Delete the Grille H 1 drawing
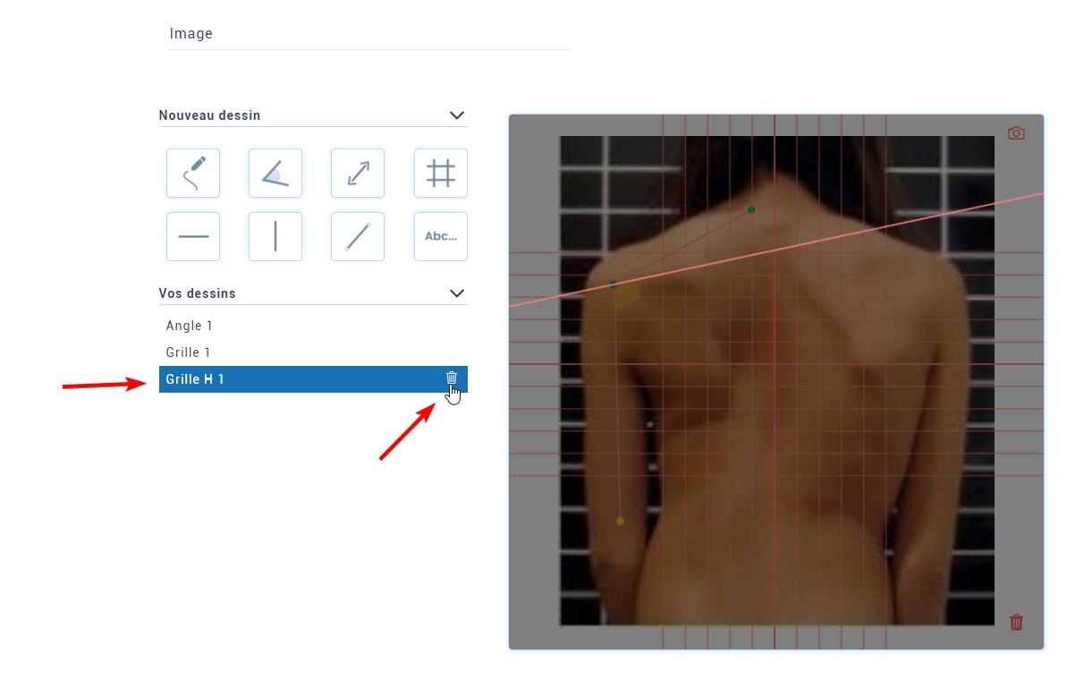The image size is (1084, 696). (x=452, y=378)
